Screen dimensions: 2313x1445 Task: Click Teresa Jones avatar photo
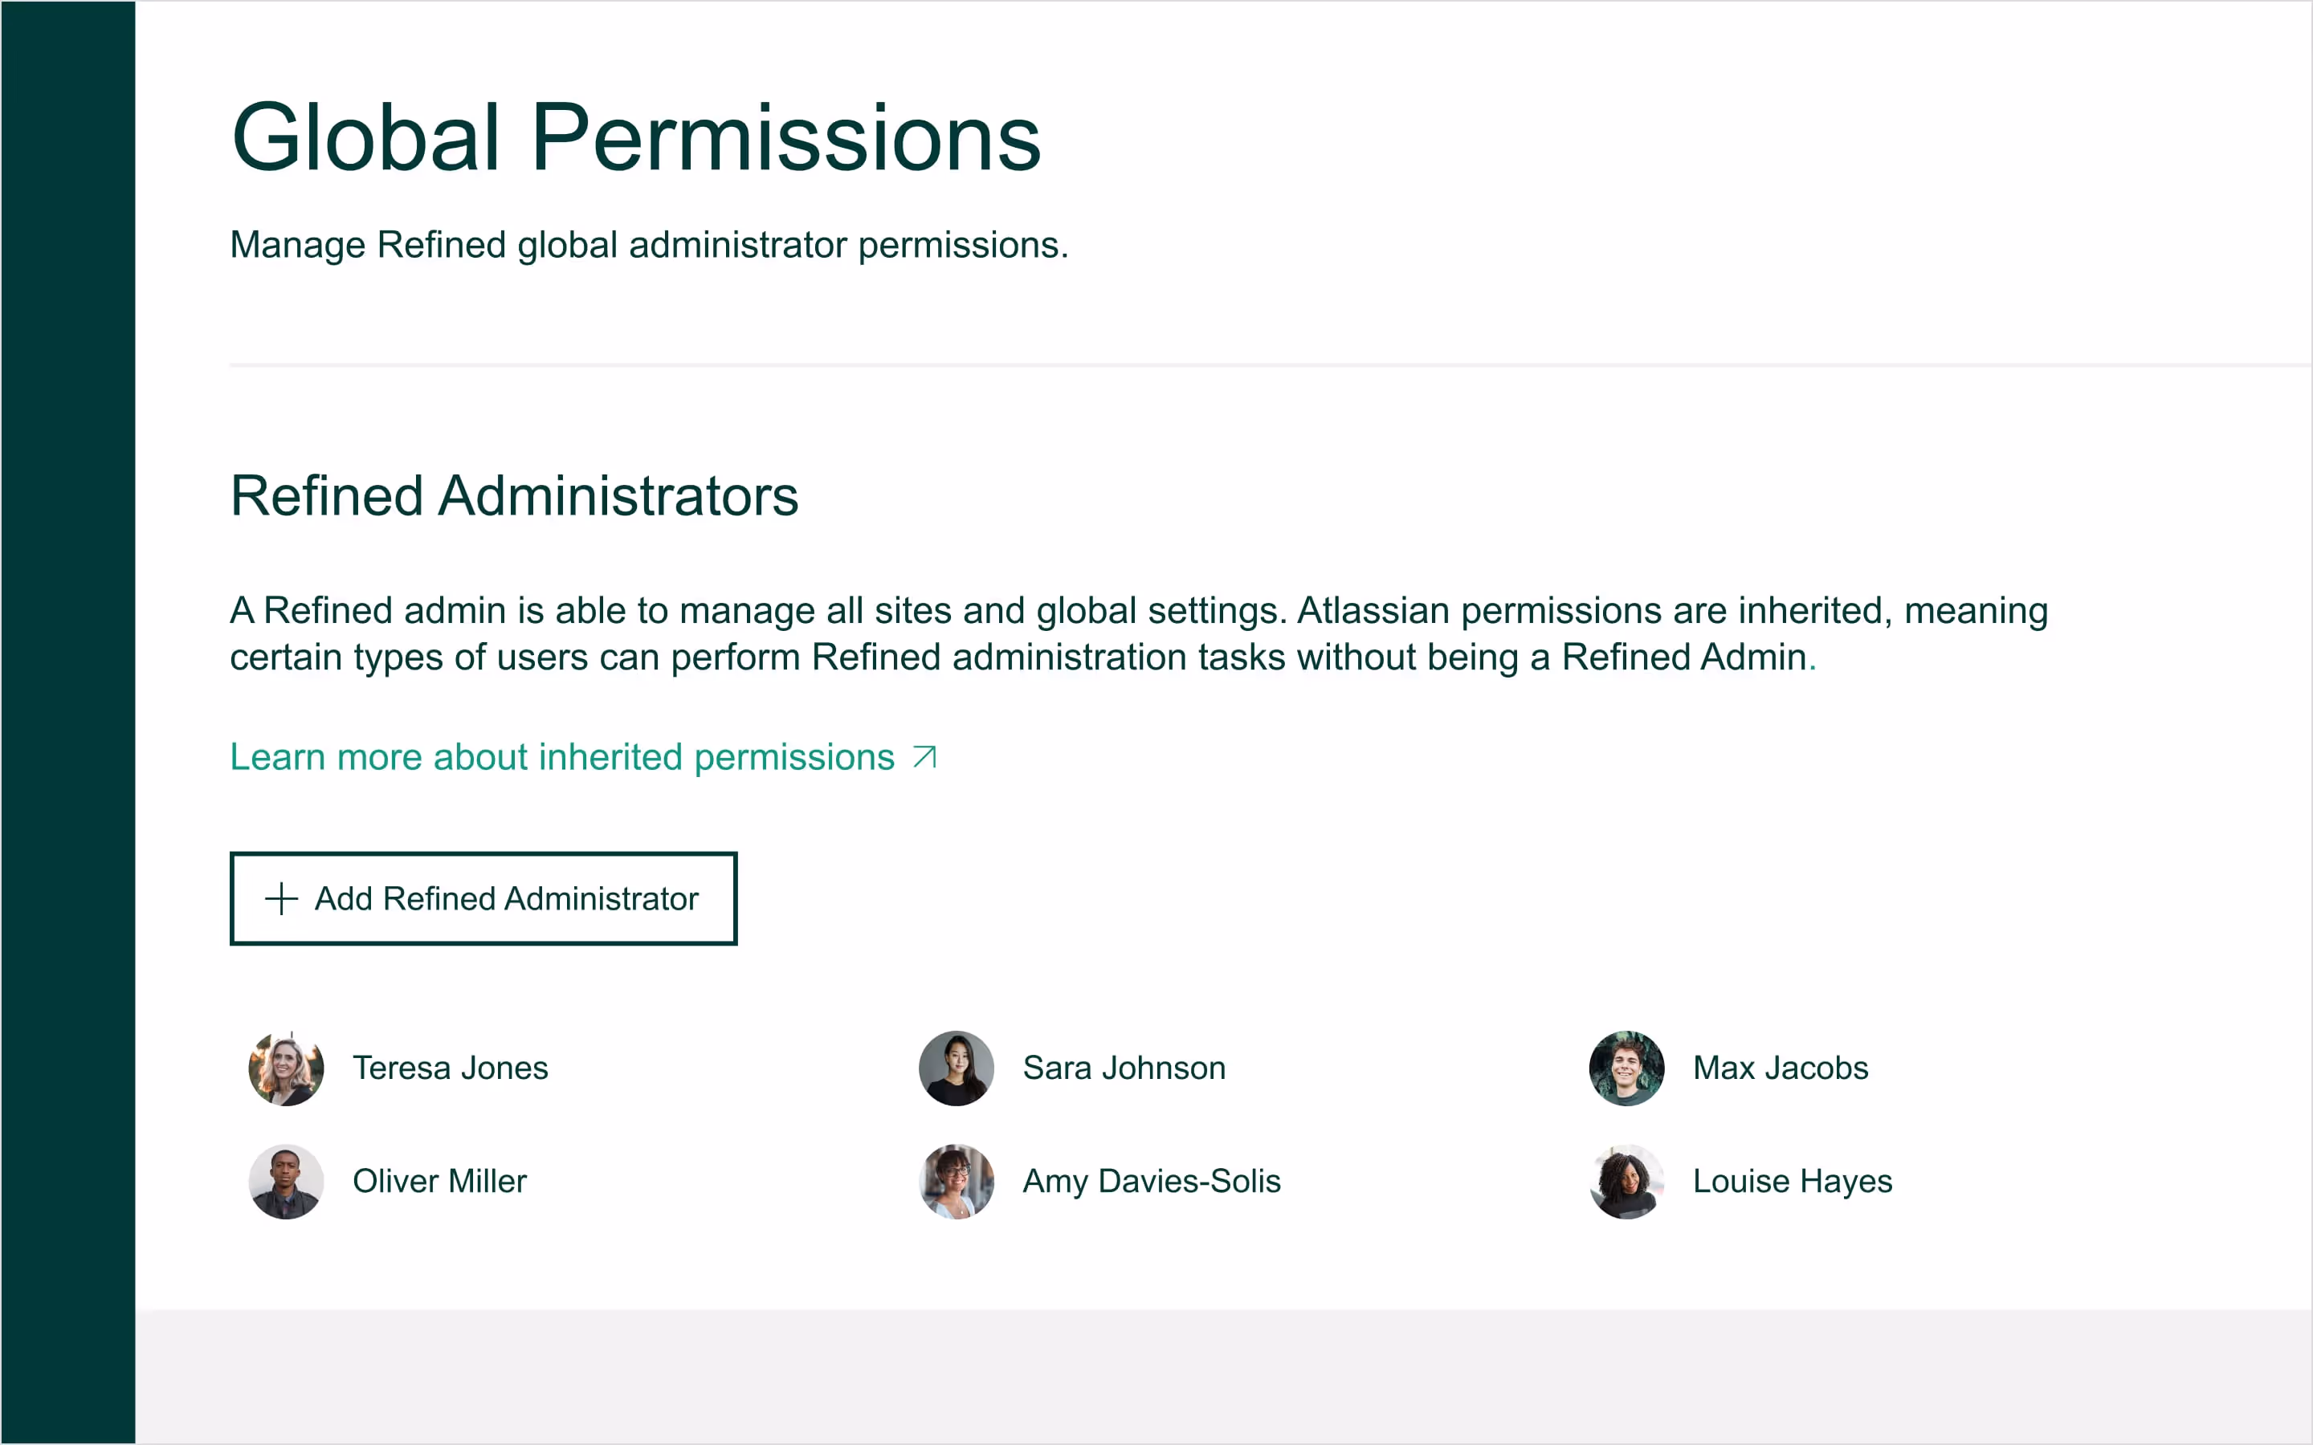coord(286,1068)
